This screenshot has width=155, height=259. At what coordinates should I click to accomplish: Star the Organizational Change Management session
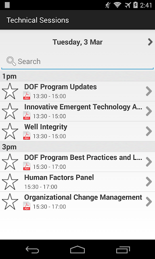click(x=10, y=202)
